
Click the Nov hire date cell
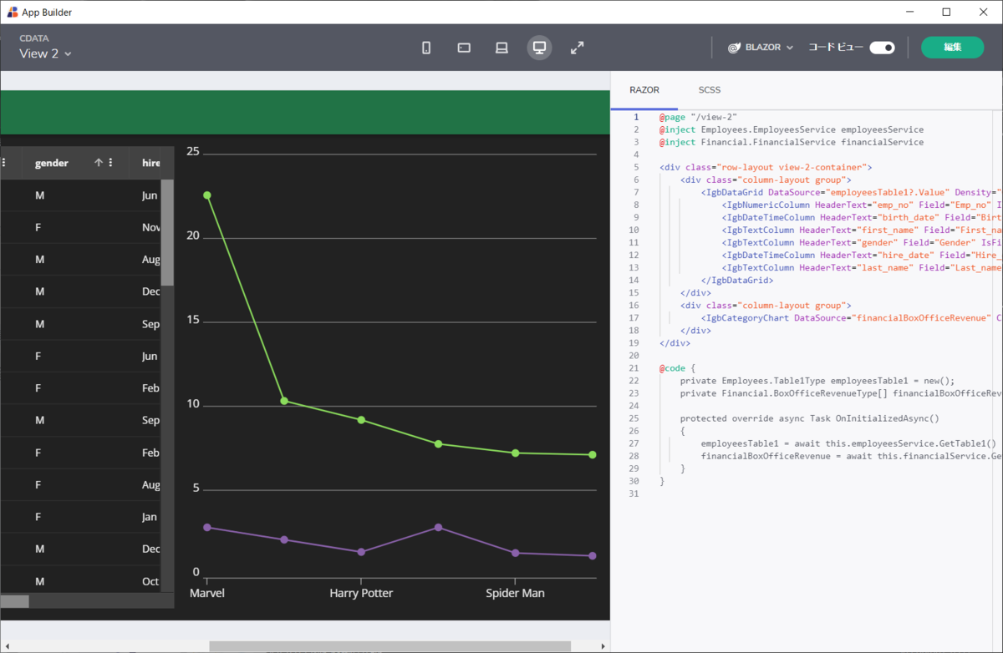click(151, 227)
